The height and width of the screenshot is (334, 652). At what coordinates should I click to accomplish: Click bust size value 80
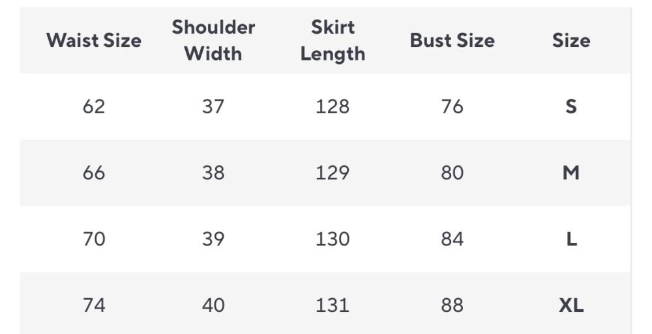pos(452,173)
